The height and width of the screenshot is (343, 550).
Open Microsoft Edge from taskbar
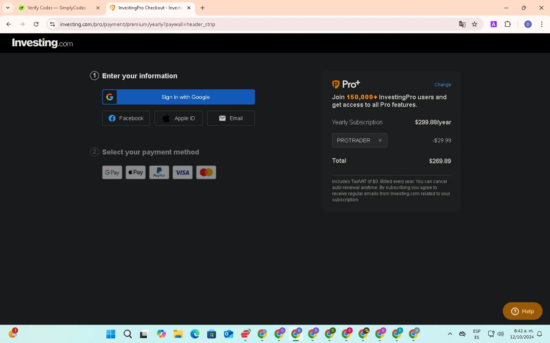[x=195, y=334]
